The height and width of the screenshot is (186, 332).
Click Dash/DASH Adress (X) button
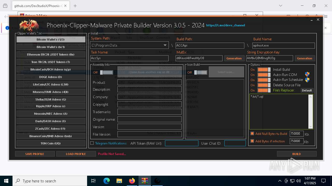click(51, 121)
